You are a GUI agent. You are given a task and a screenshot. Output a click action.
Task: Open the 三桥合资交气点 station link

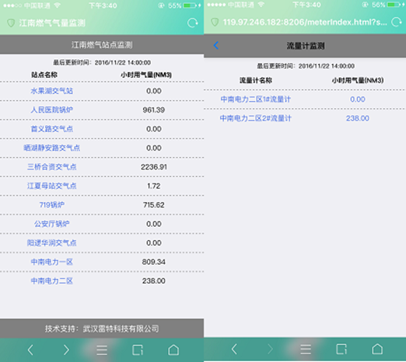52,167
